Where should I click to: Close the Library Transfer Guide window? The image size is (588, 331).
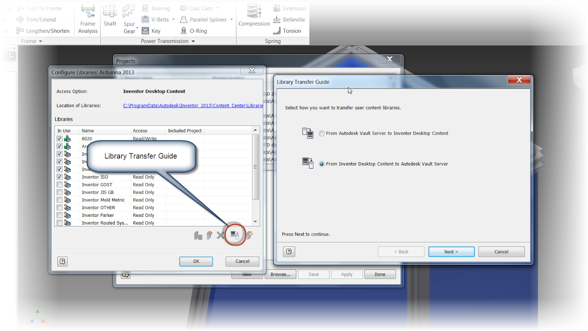click(x=519, y=80)
